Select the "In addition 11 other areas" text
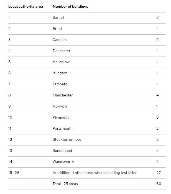 [95, 173]
